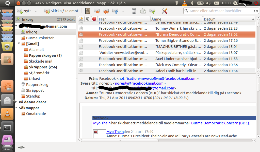Image resolution: width=260 pixels, height=152 pixels.
Task: Open Burma Democratic Concern (BDC) link
Action: tap(220, 123)
